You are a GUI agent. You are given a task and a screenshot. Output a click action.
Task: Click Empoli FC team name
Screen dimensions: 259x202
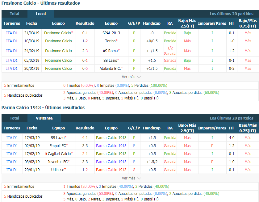pyautogui.click(x=58, y=146)
